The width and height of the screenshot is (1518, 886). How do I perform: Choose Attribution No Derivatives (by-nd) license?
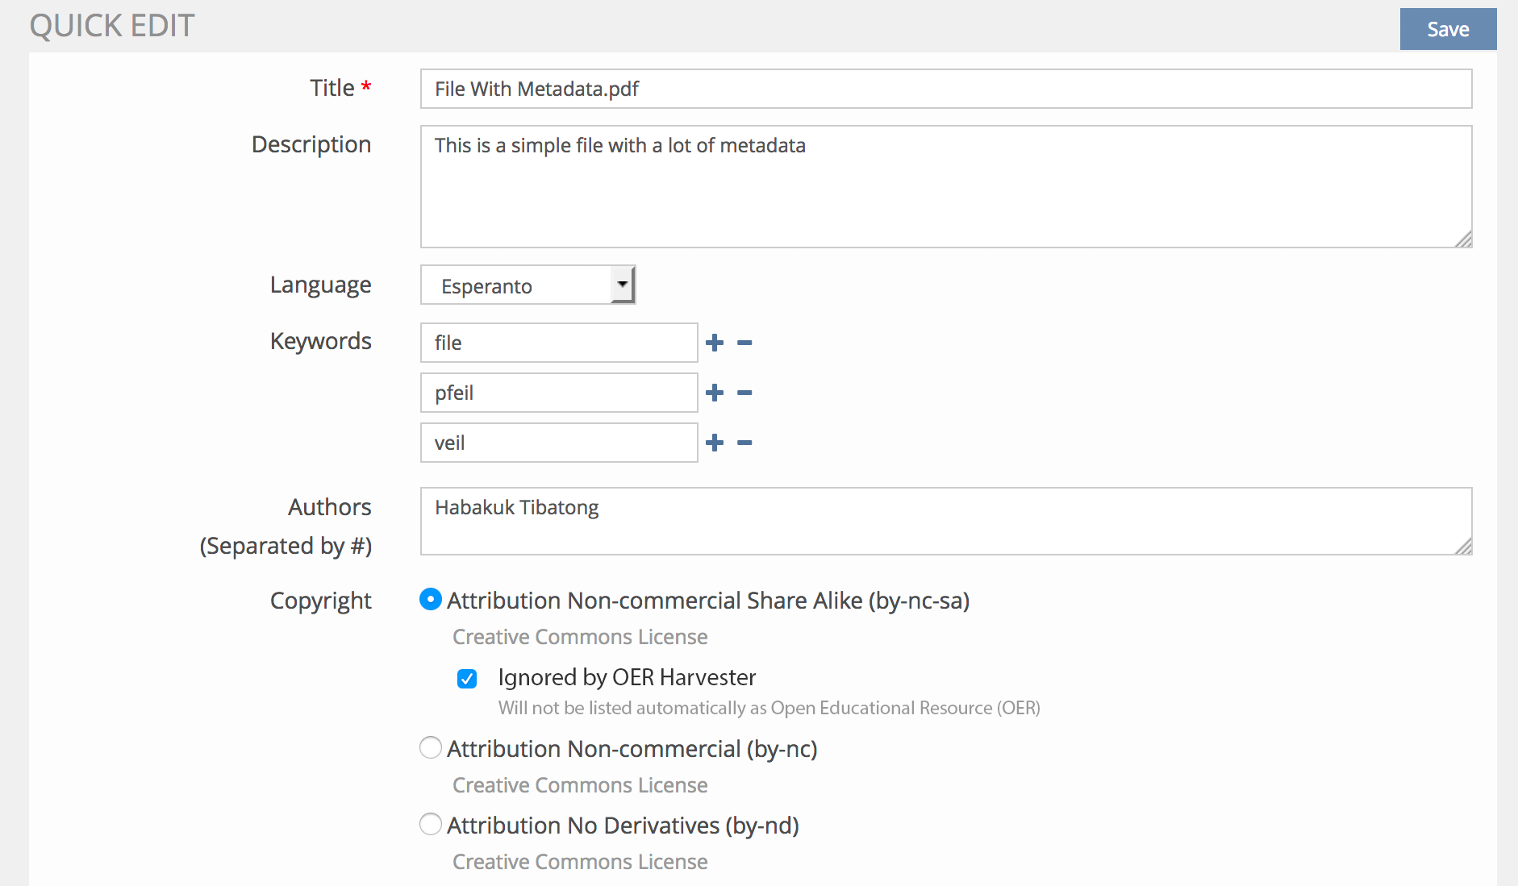pyautogui.click(x=431, y=824)
